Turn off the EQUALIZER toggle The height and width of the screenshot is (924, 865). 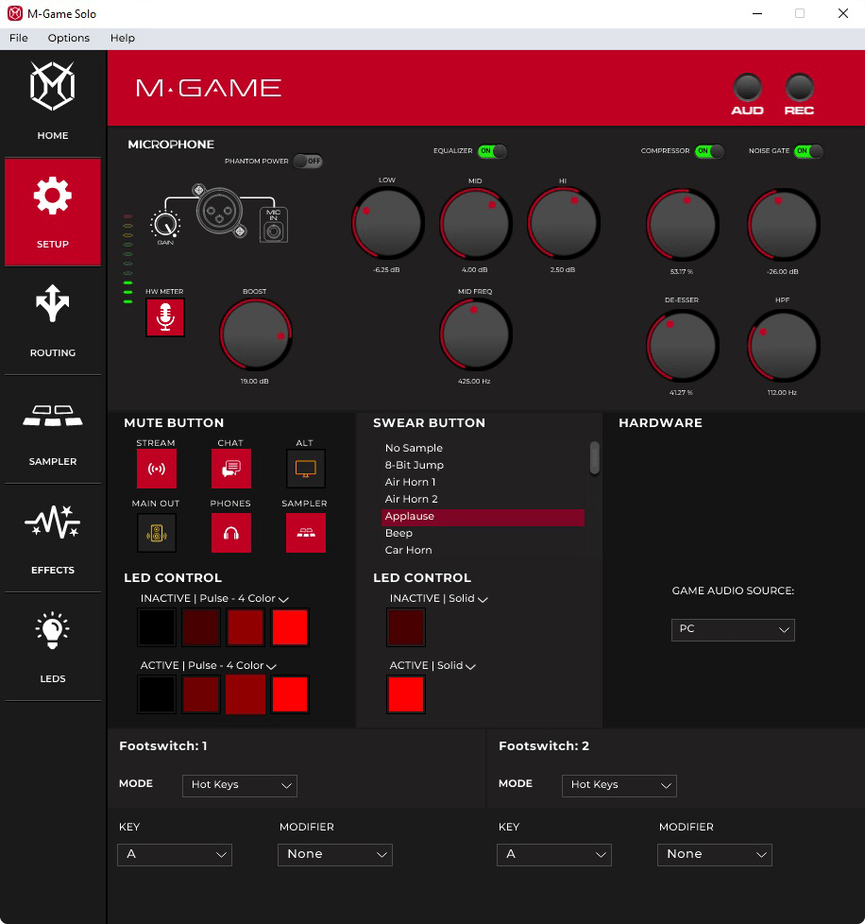[492, 151]
